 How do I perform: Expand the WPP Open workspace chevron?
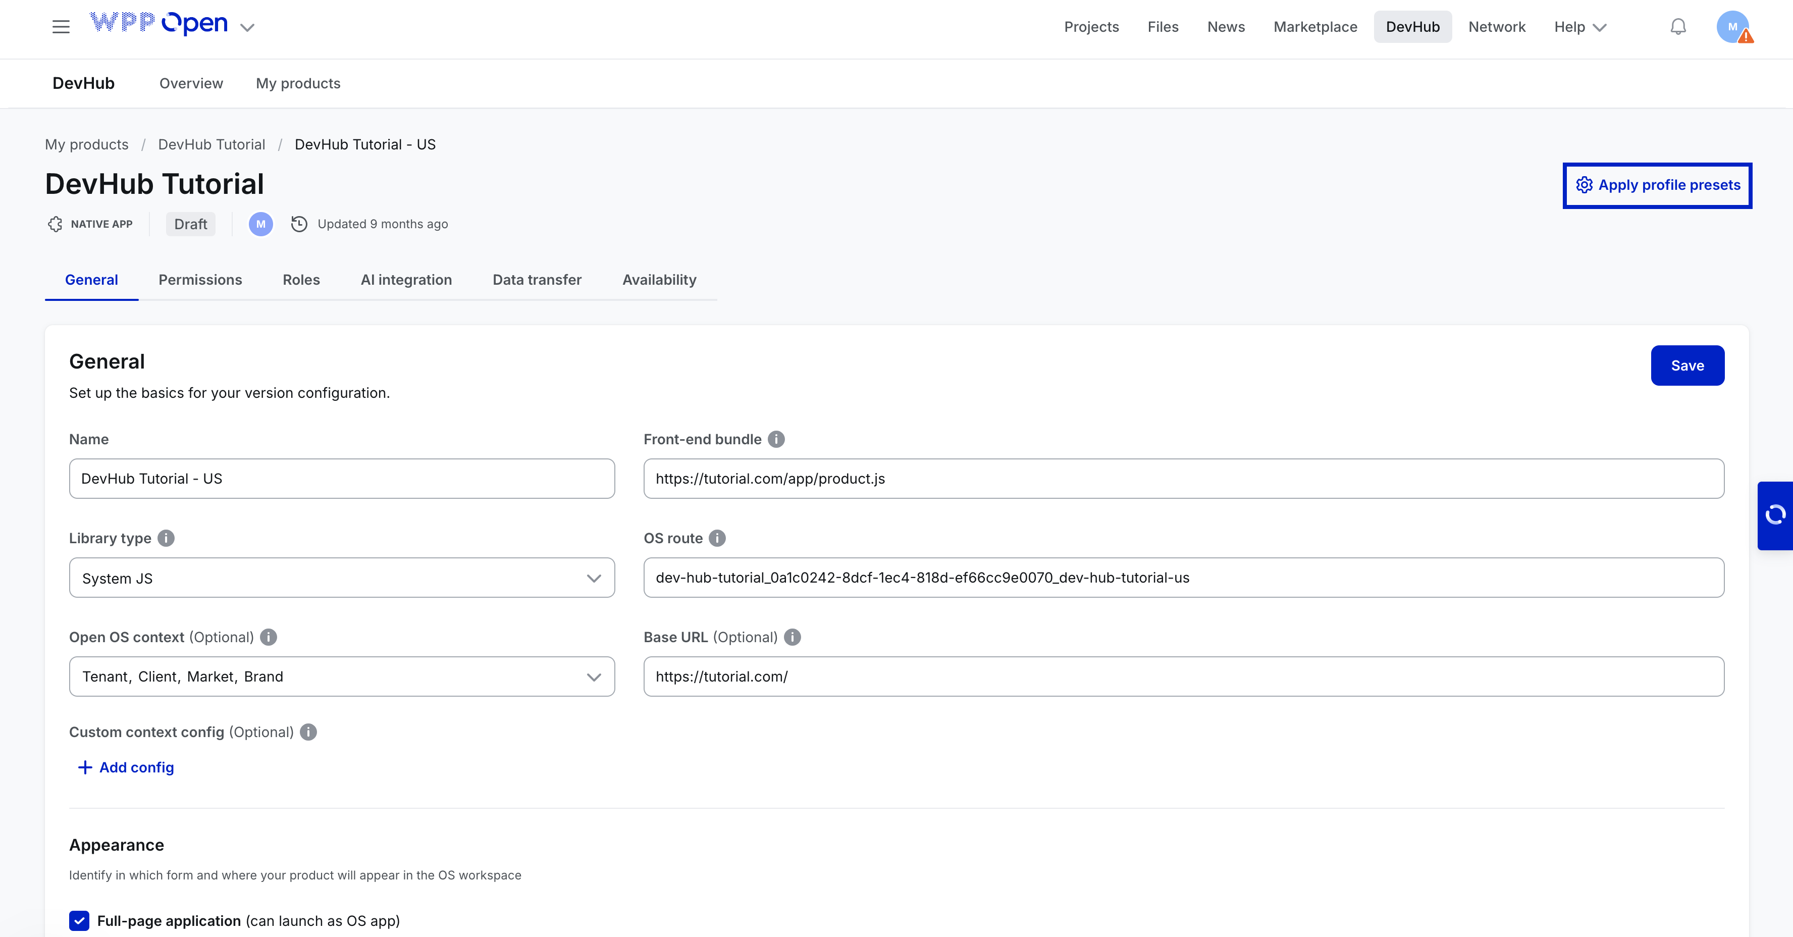point(247,28)
